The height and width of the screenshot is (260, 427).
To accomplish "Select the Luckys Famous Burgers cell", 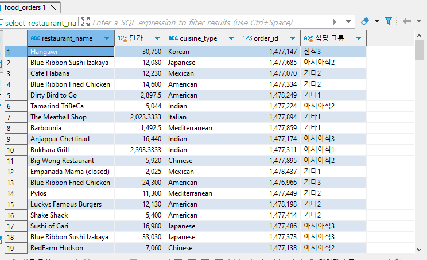I will [71, 204].
